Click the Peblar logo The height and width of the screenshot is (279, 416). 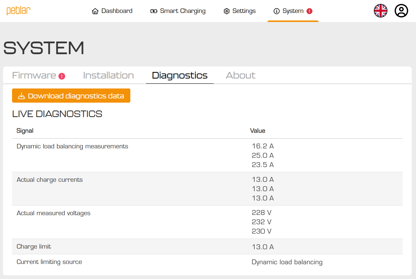click(x=18, y=11)
